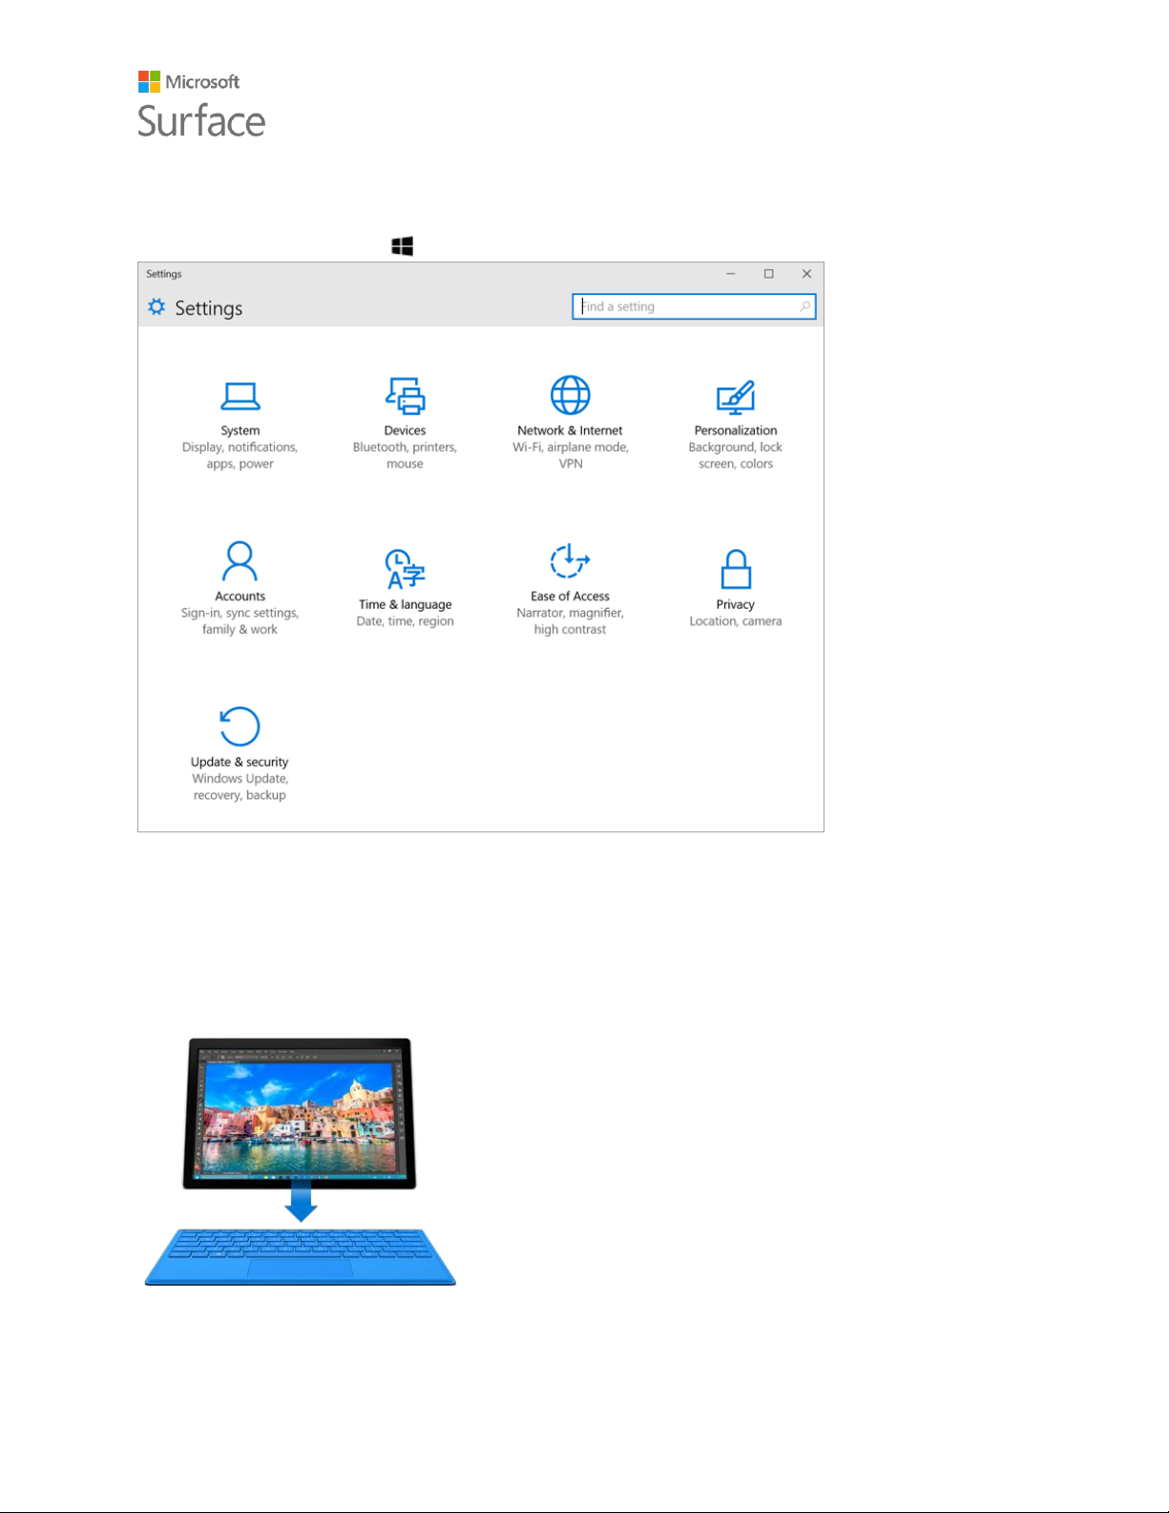Screen dimensions: 1169x1513
Task: Click the blue Type Cover keyboard illustration
Action: tap(301, 1257)
